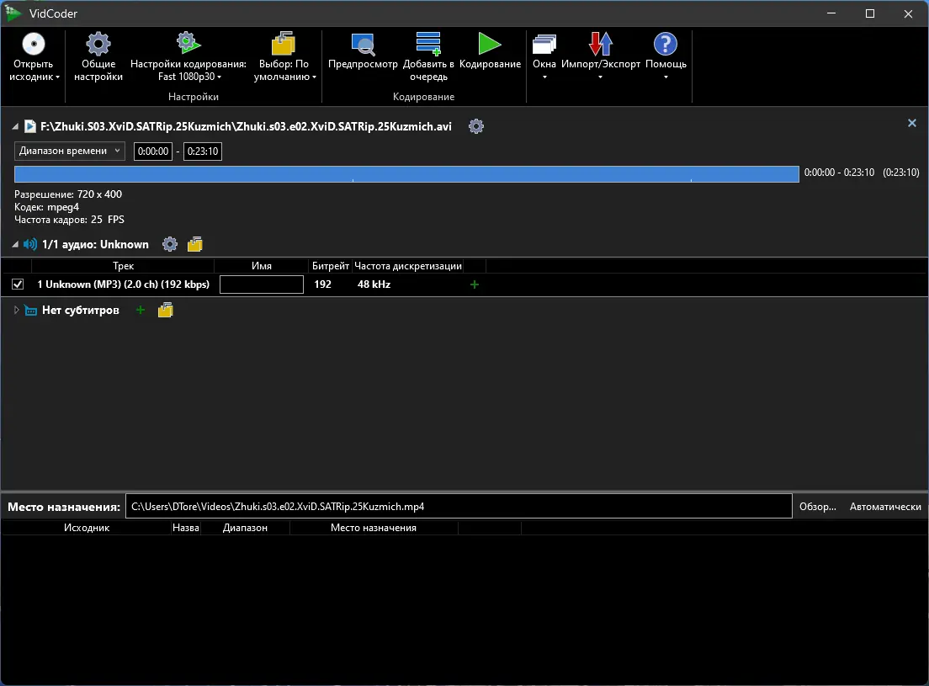Expand Окна dropdown arrow
The height and width of the screenshot is (686, 929).
(x=544, y=77)
